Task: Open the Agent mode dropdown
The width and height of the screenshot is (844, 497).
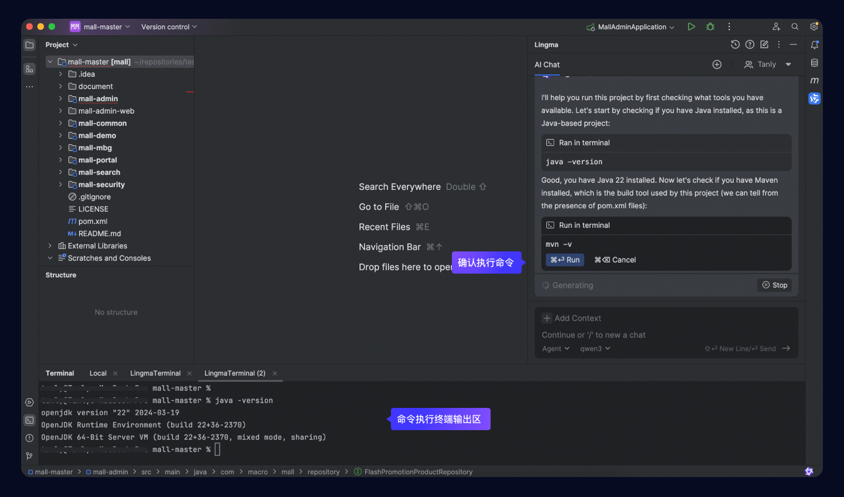Action: [556, 349]
